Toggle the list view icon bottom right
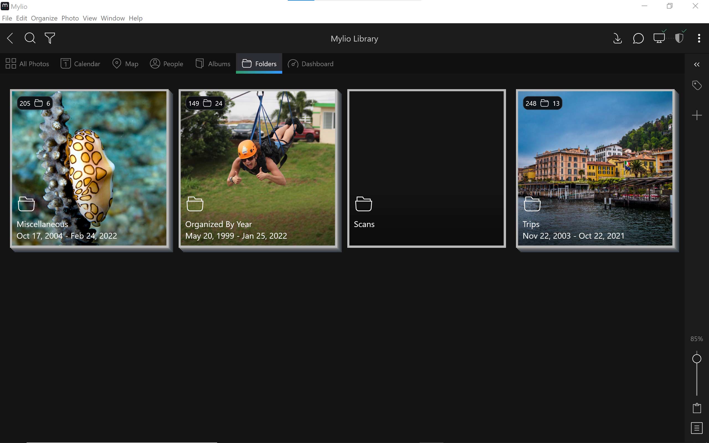Image resolution: width=709 pixels, height=443 pixels. tap(697, 428)
